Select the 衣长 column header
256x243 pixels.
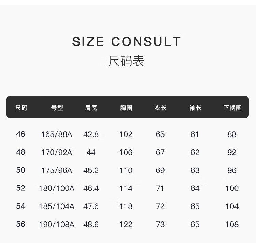[160, 108]
